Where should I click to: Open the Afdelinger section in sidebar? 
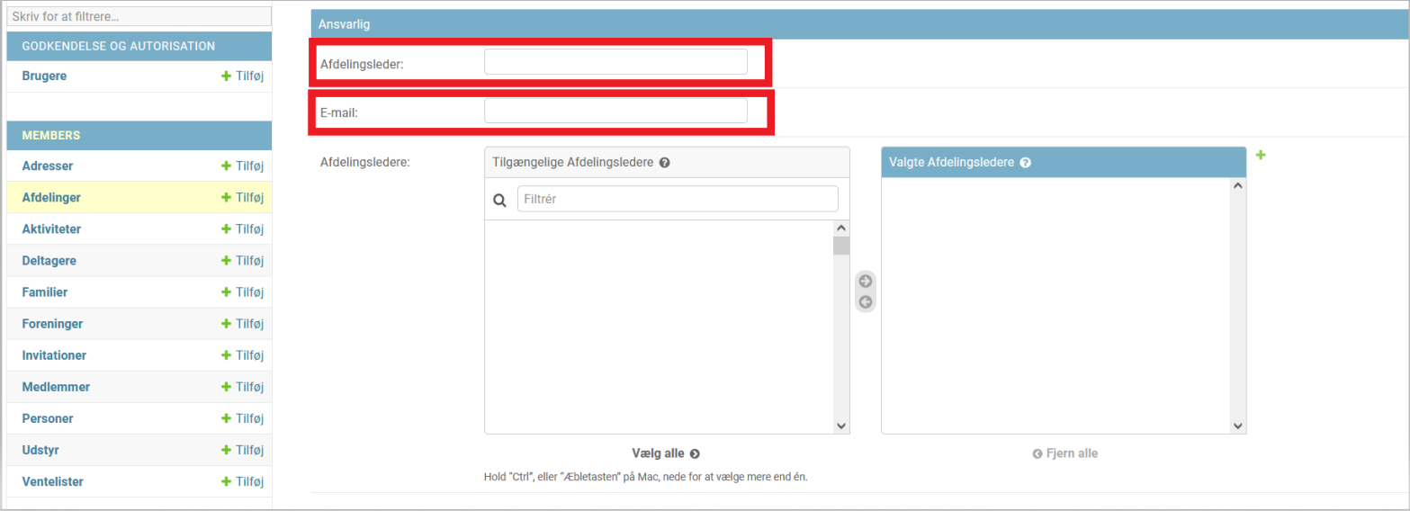tap(51, 198)
